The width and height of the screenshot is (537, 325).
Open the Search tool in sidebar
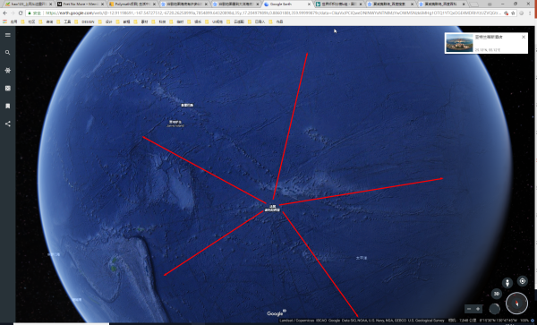[x=7, y=53]
